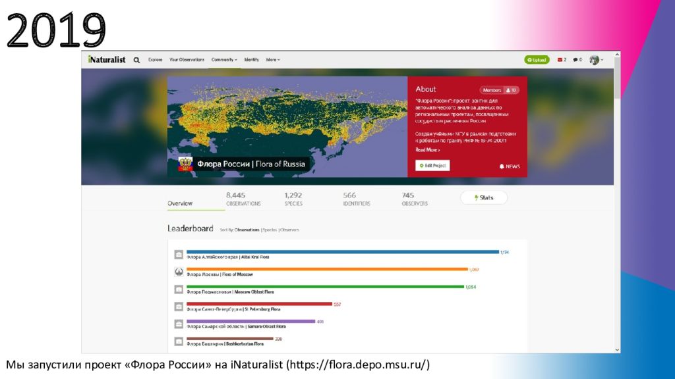The image size is (675, 379).
Task: Open the Identify page
Action: point(251,60)
